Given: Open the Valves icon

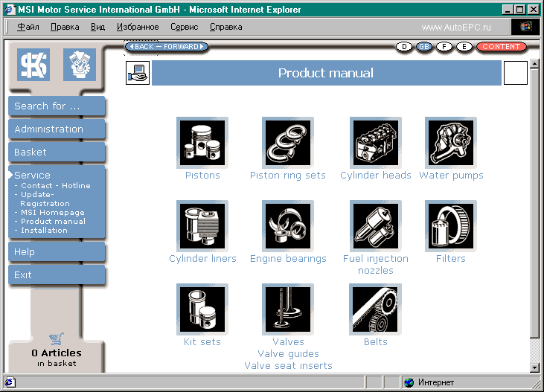Looking at the screenshot, I should coord(288,309).
